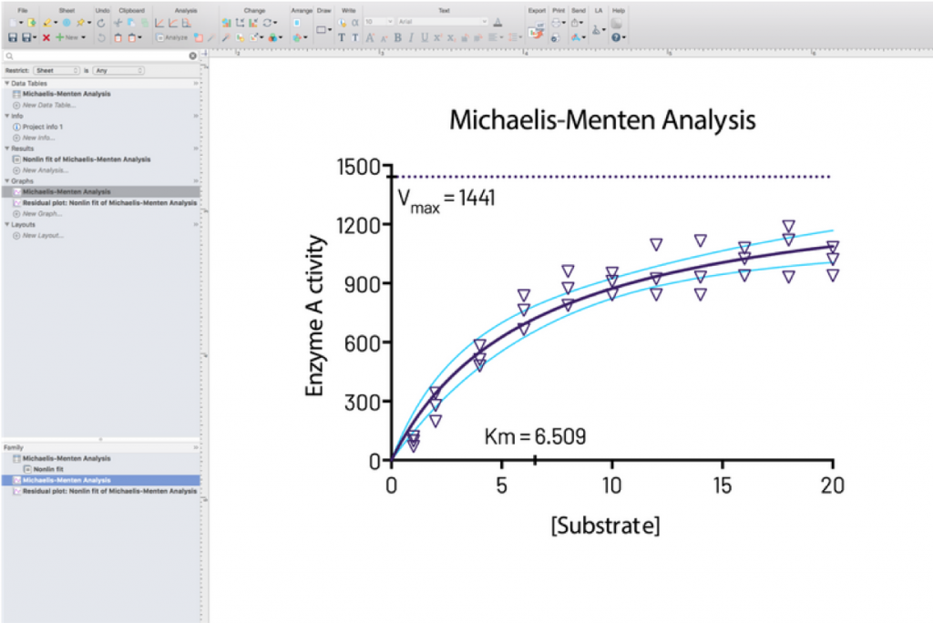Insert Greek character with alpha icon
The height and width of the screenshot is (623, 933).
(354, 21)
